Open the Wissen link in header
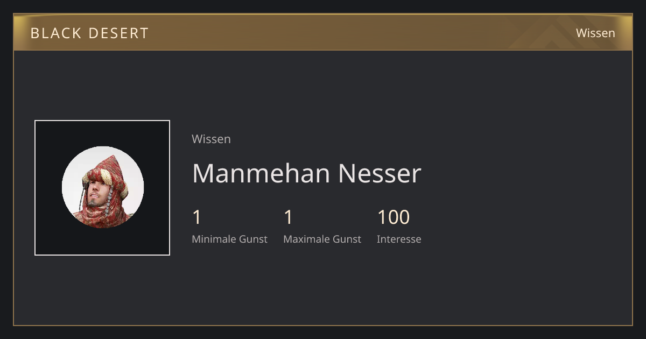Screen dimensions: 646x339 (595, 33)
